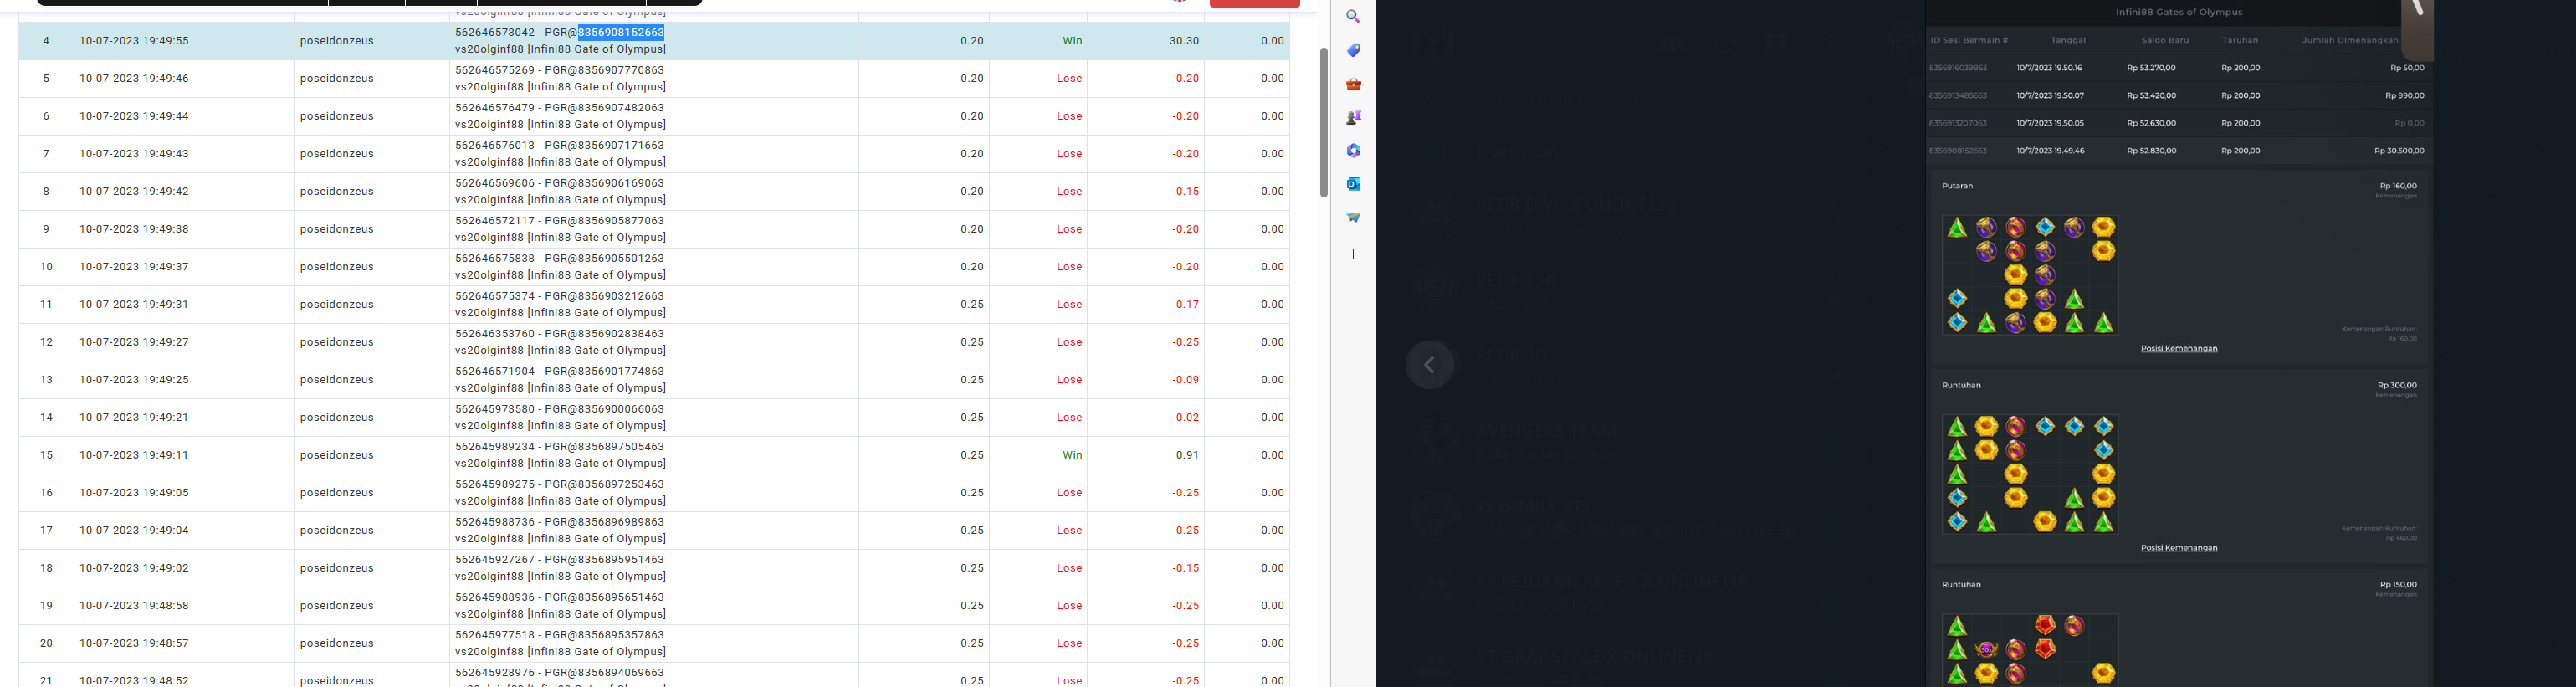The image size is (2576, 687).
Task: Click the Saldo Baru column header
Action: click(x=2165, y=40)
